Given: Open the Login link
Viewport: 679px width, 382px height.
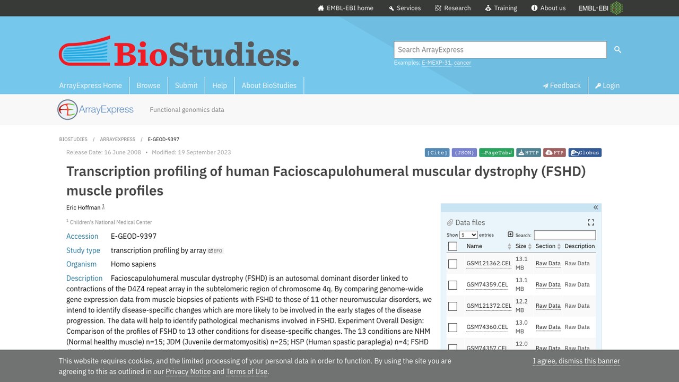Looking at the screenshot, I should coord(607,85).
